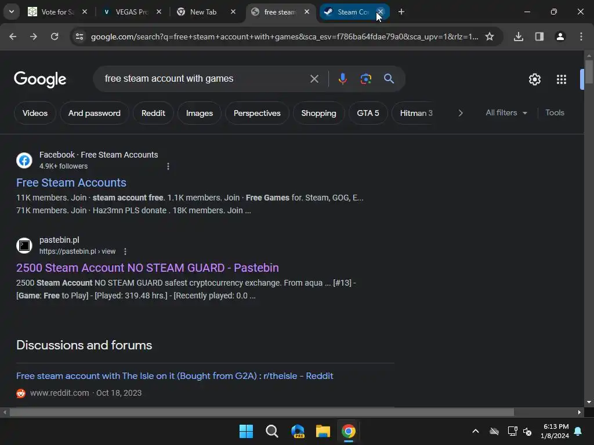Show hidden system tray icons
This screenshot has width=594, height=445.
pos(476,431)
